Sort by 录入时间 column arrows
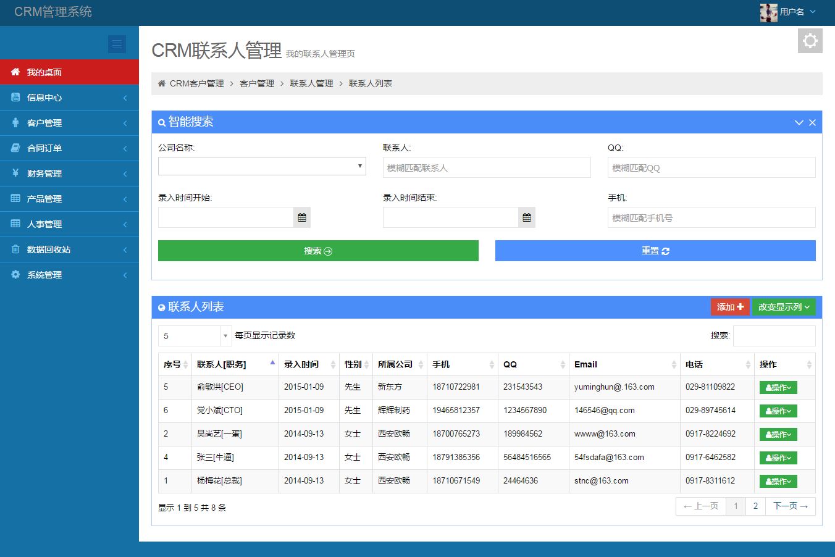The height and width of the screenshot is (557, 835). 333,364
